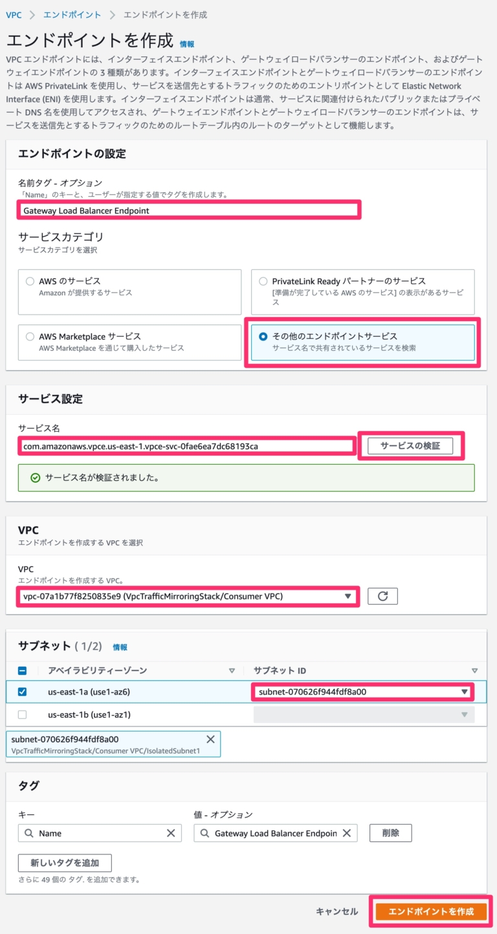Sort the サブネット ID column
This screenshot has height=934, width=497.
click(x=473, y=671)
